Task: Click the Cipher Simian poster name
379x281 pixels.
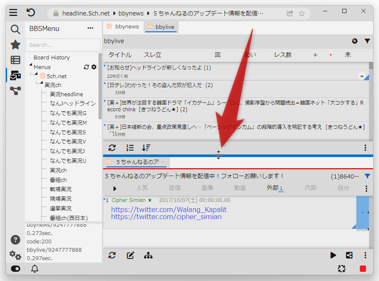Action: tap(129, 200)
